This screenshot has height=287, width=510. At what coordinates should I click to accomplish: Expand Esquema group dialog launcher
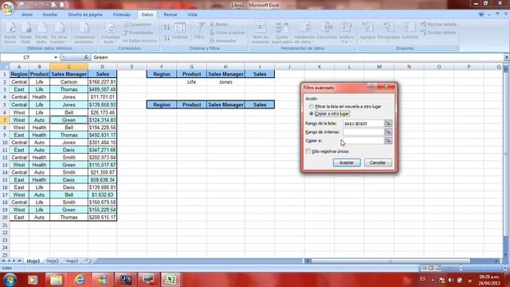click(x=456, y=48)
